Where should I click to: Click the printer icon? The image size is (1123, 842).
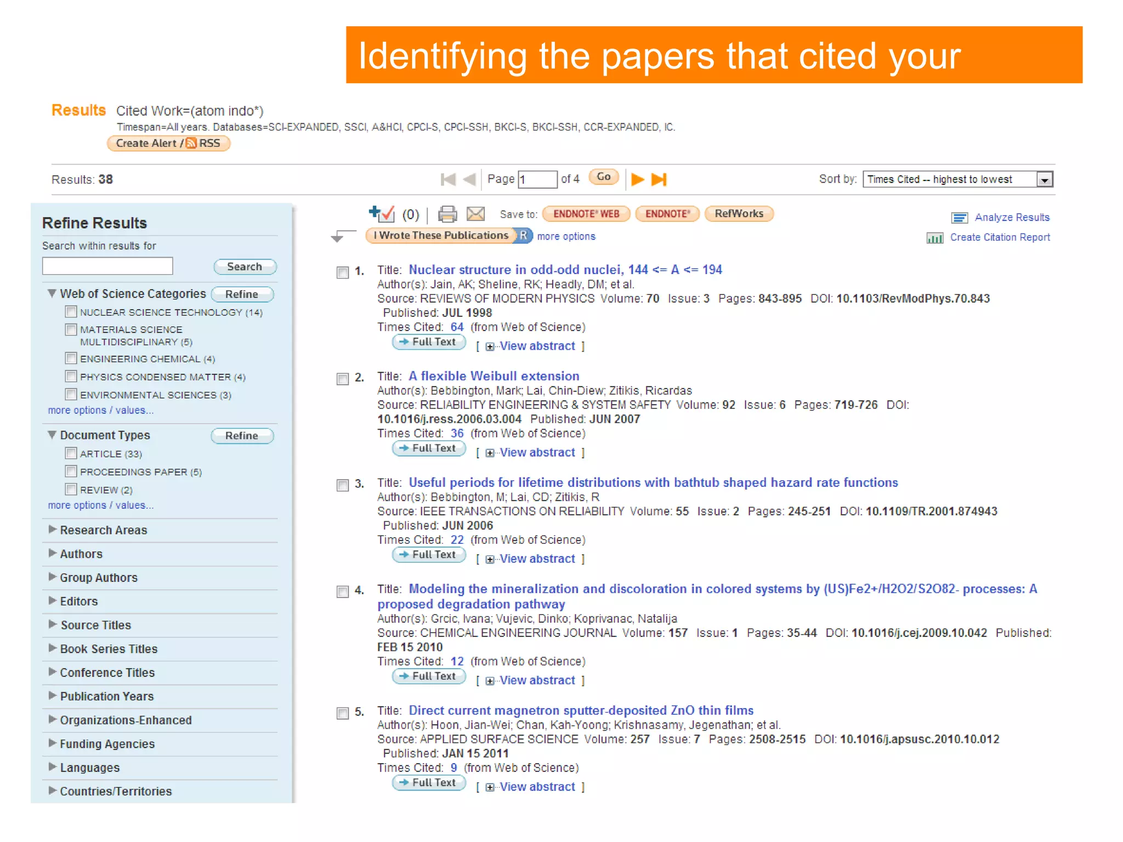[x=447, y=214]
